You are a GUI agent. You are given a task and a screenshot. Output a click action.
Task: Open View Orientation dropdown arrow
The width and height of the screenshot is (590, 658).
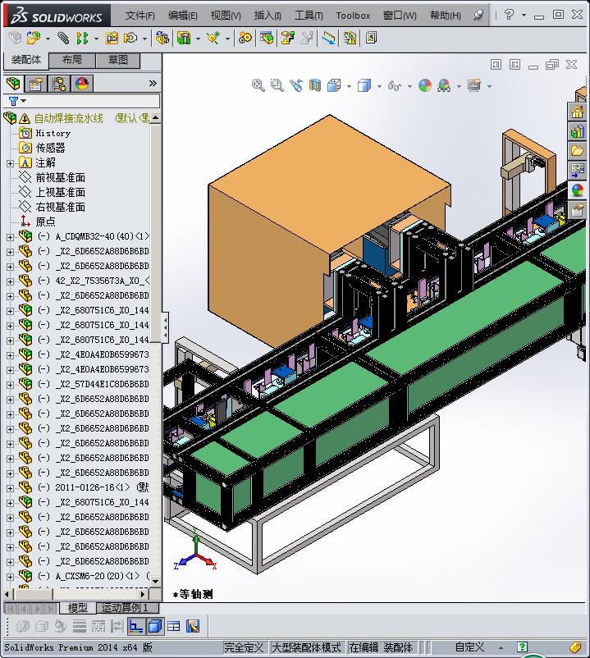pos(349,86)
